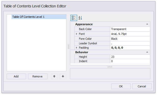Click the Behavior category header
The width and height of the screenshot is (157, 95).
tap(110, 52)
